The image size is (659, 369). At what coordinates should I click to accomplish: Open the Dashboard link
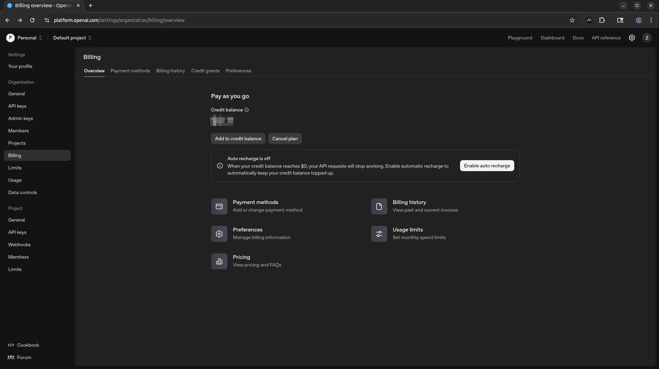[553, 38]
